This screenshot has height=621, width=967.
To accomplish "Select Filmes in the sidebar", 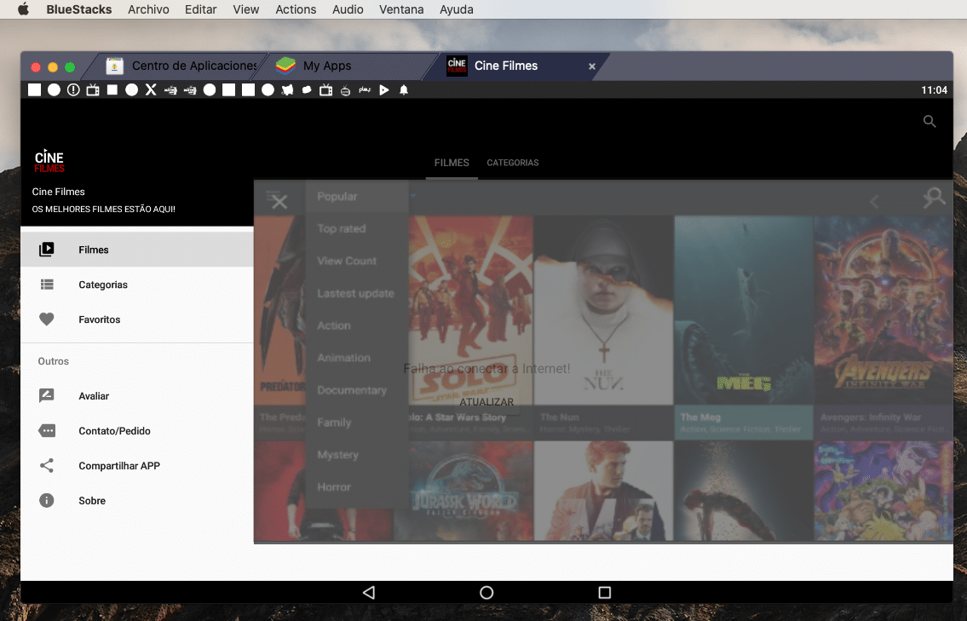I will pos(93,250).
